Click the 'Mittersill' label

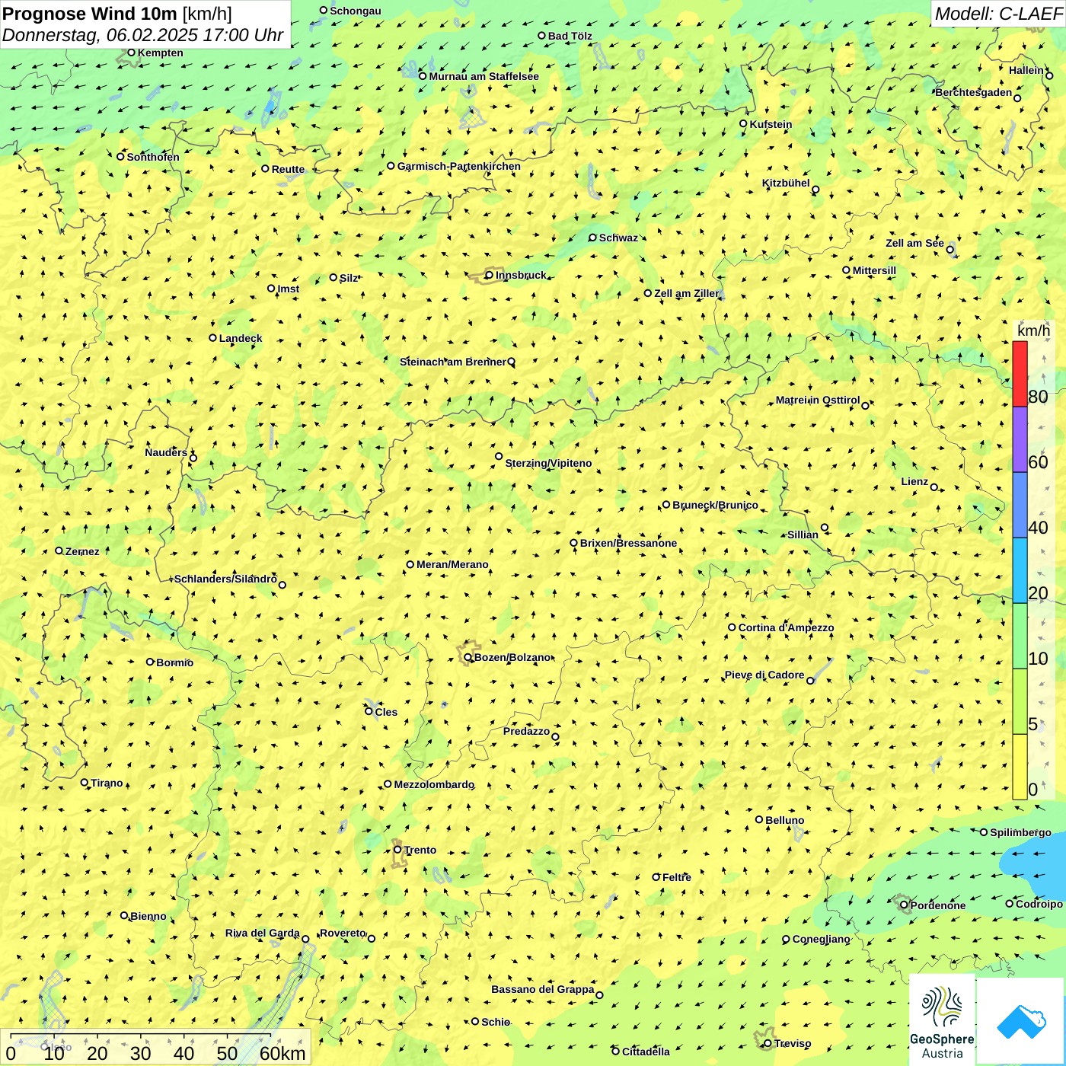(874, 270)
